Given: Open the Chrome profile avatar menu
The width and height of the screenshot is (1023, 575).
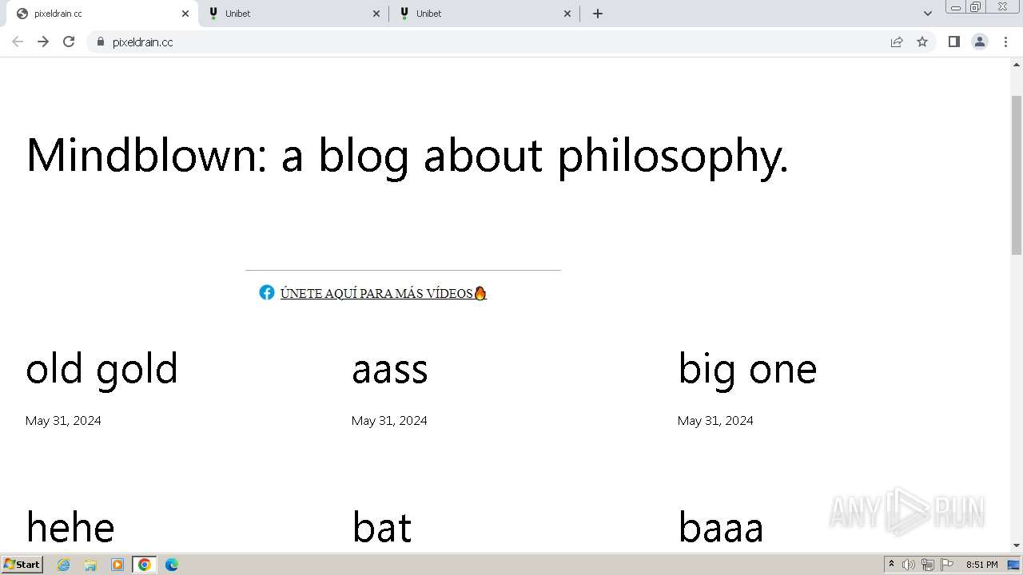Looking at the screenshot, I should pos(980,42).
